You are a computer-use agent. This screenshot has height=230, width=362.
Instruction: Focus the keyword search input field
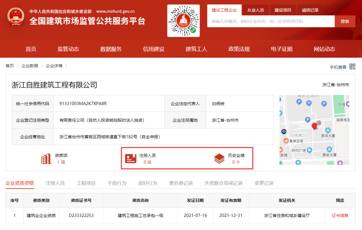pyautogui.click(x=271, y=21)
